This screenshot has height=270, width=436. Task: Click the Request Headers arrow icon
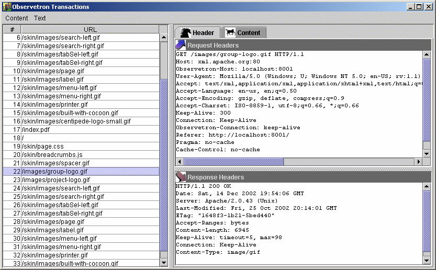tap(181, 45)
